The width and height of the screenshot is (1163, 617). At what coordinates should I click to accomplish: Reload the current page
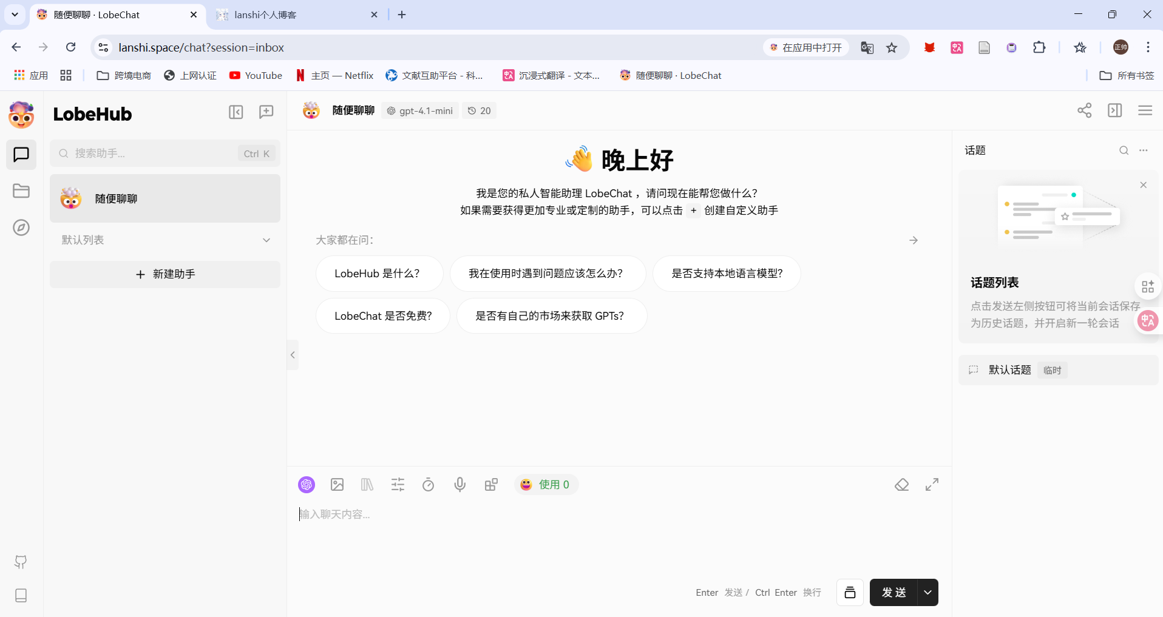[71, 47]
